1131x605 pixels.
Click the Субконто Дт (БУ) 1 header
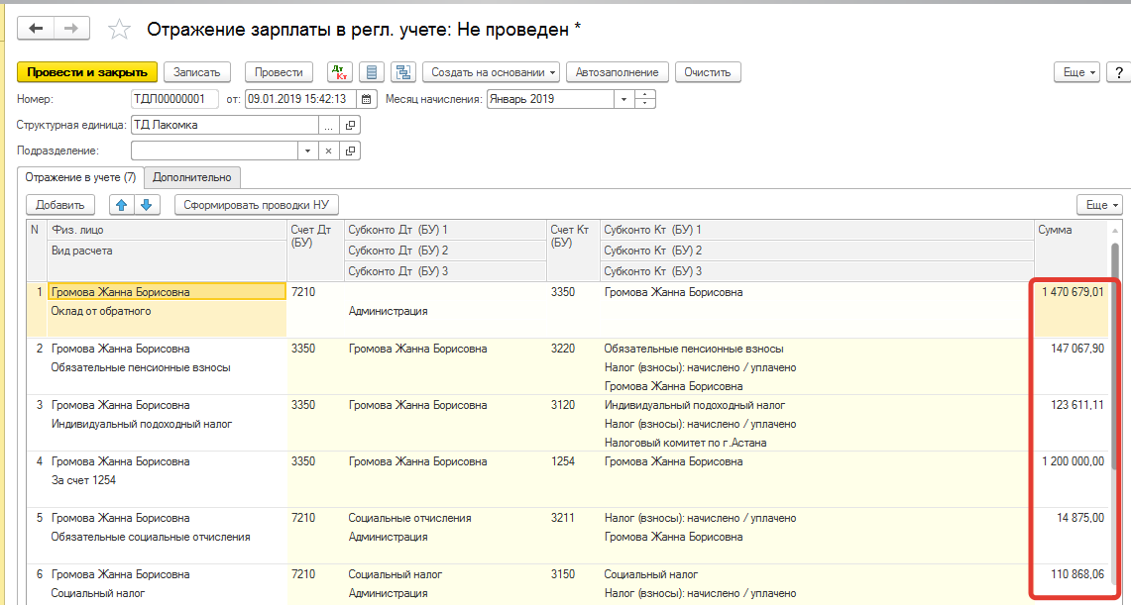(445, 230)
